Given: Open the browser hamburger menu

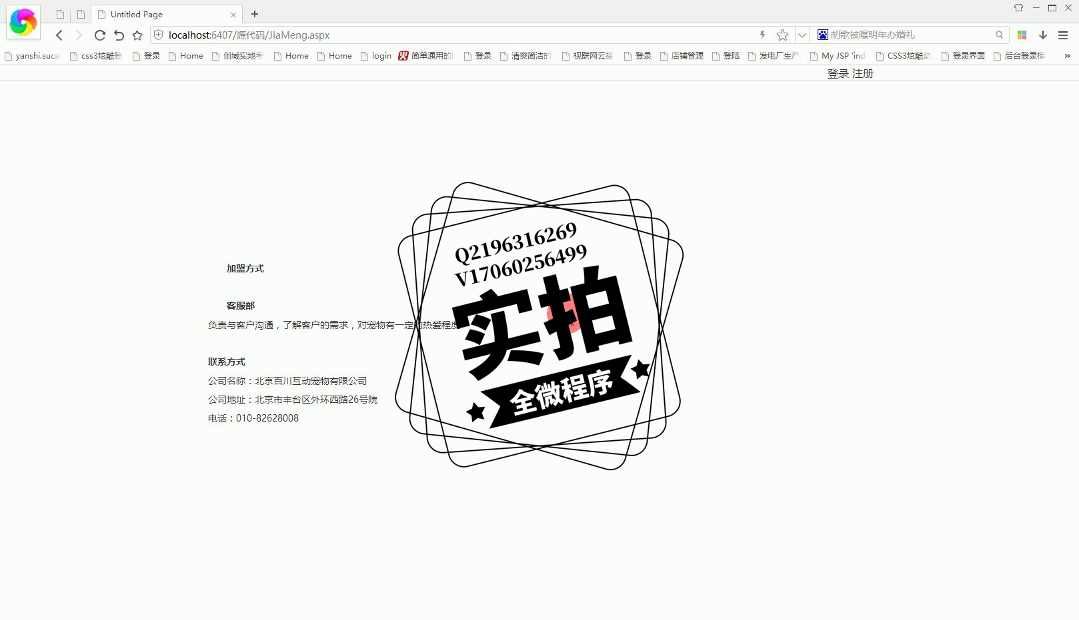Looking at the screenshot, I should pyautogui.click(x=1063, y=35).
